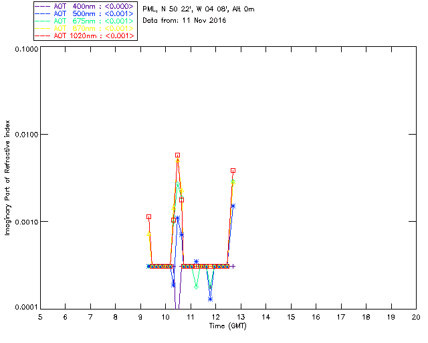Screen dimensions: 428x343
Task: Click the highest red square peak marker
Action: click(x=177, y=155)
